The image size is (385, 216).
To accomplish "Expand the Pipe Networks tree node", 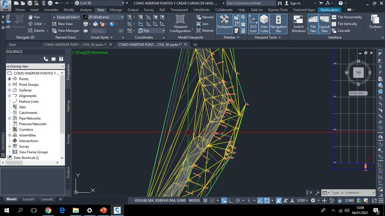I will 10,118.
